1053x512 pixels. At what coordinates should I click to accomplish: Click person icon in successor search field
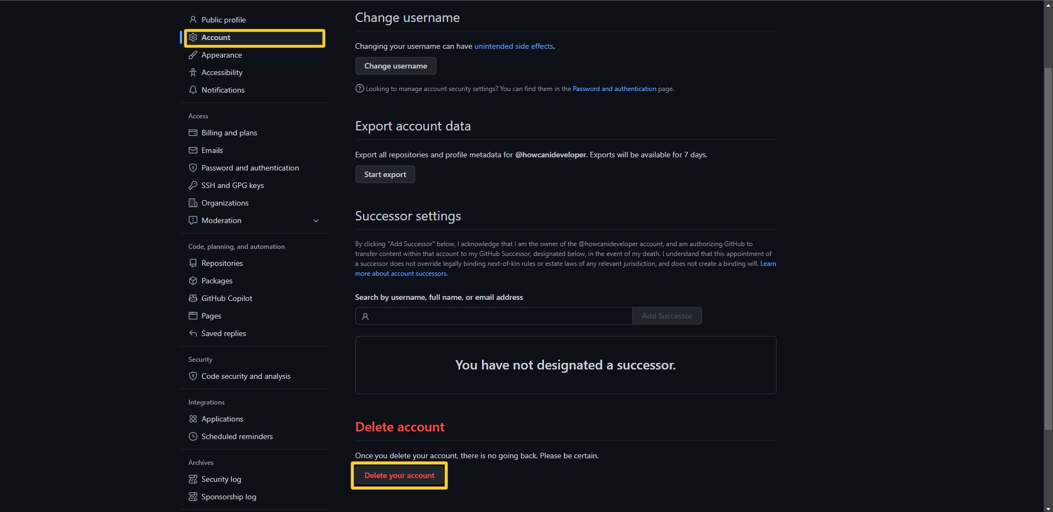[365, 316]
